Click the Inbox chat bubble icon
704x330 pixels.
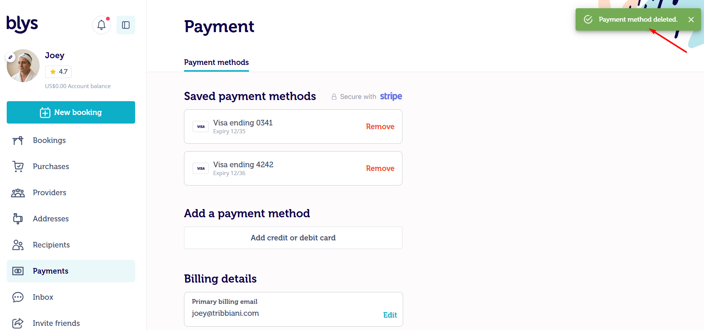(x=18, y=297)
